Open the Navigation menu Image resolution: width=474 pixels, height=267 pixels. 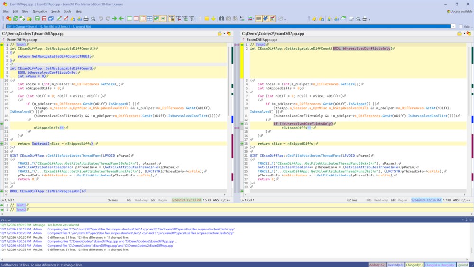[40, 11]
